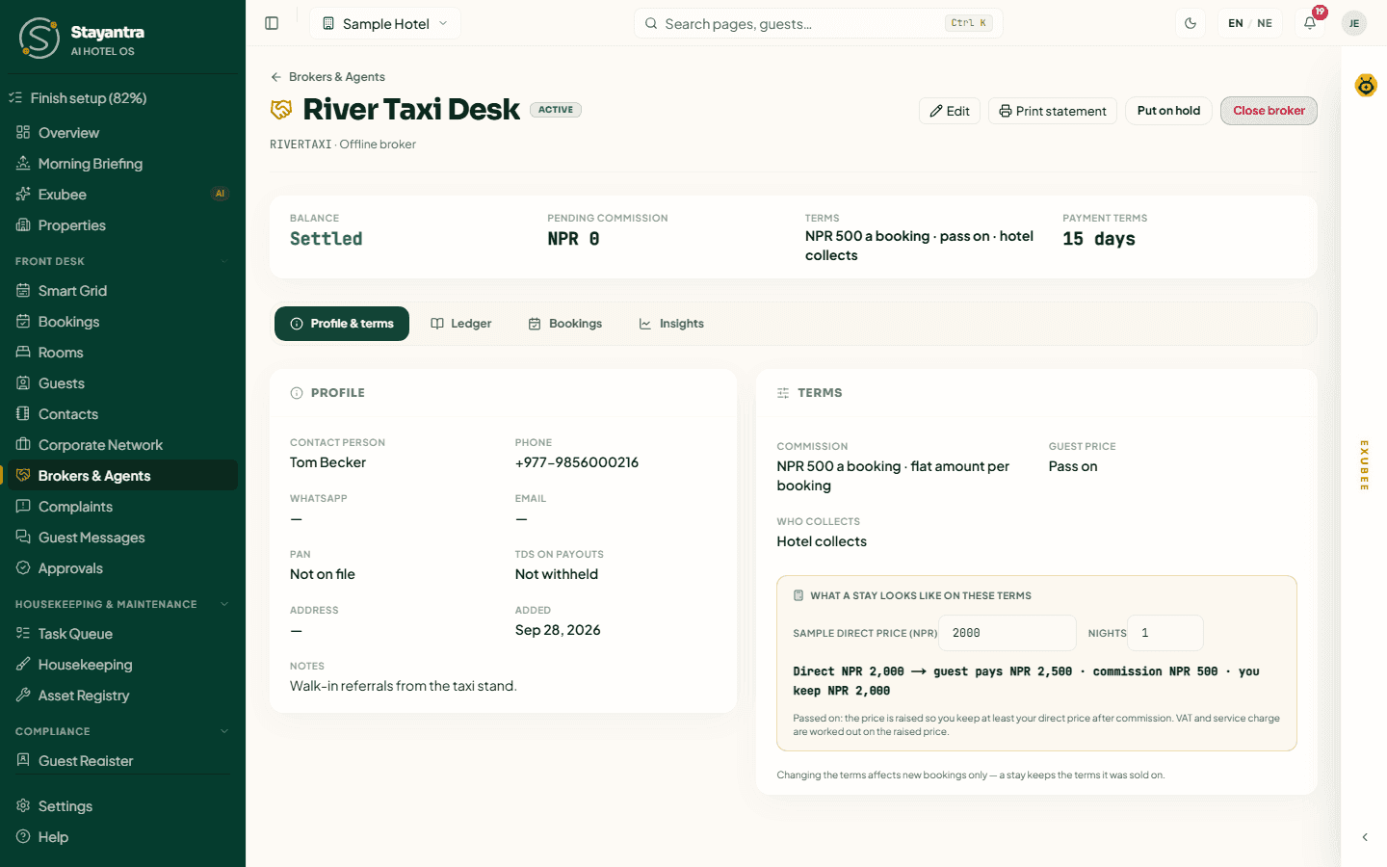Open Properties page
Screen dimensions: 1387x867
click(122, 225)
